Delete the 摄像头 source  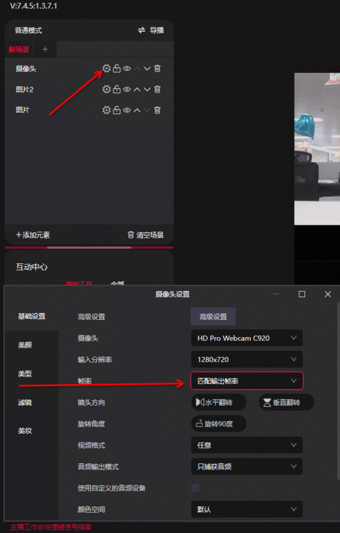(157, 69)
